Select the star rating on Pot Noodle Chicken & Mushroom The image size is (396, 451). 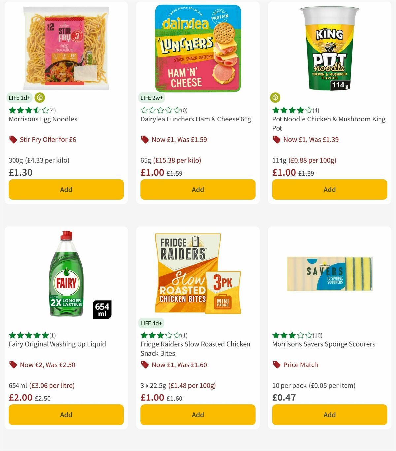click(291, 111)
